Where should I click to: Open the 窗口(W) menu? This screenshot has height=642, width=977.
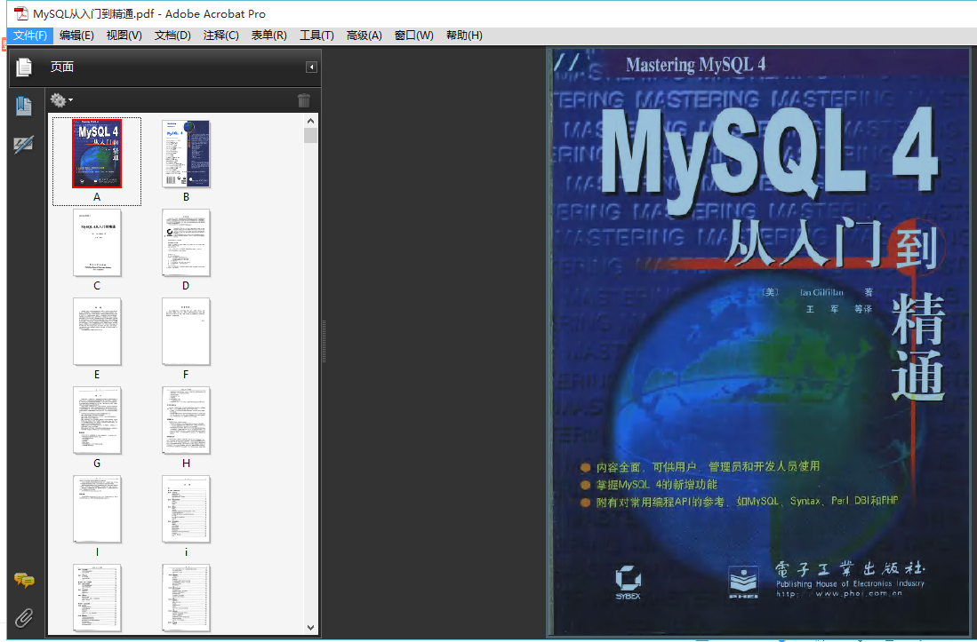tap(413, 36)
